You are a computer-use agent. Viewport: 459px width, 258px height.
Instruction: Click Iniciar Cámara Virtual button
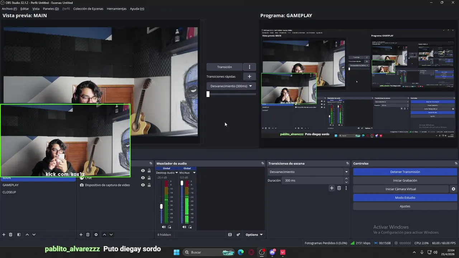click(x=401, y=189)
